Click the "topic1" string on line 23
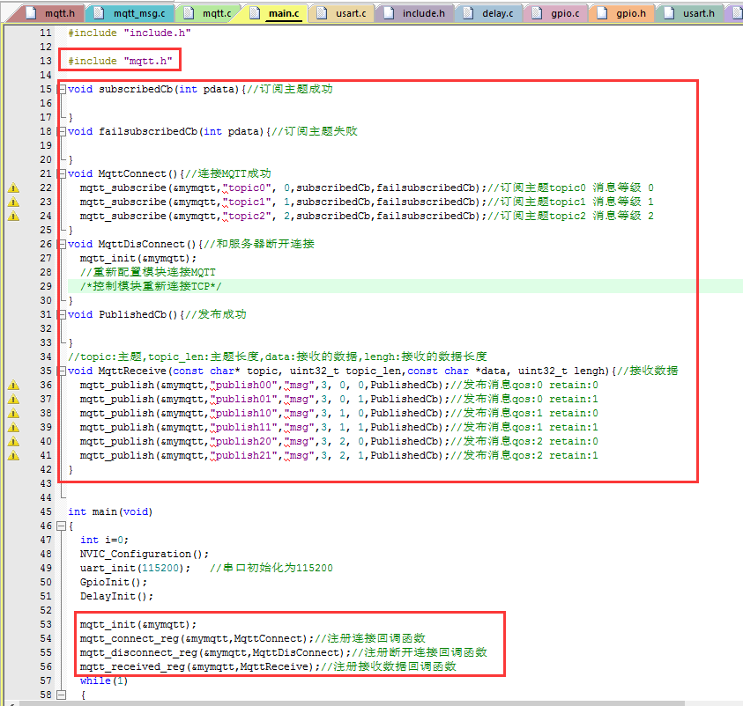 (x=247, y=202)
